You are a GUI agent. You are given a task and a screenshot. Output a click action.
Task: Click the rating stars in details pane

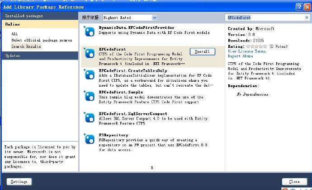(256, 46)
